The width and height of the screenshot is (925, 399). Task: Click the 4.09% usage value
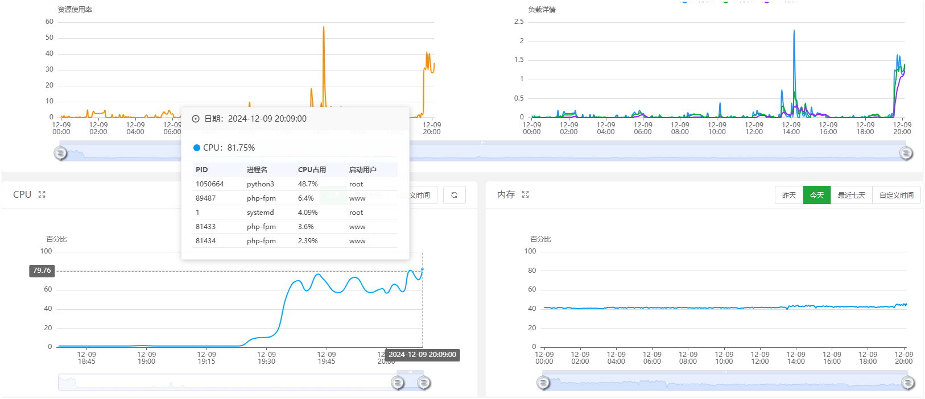click(308, 213)
